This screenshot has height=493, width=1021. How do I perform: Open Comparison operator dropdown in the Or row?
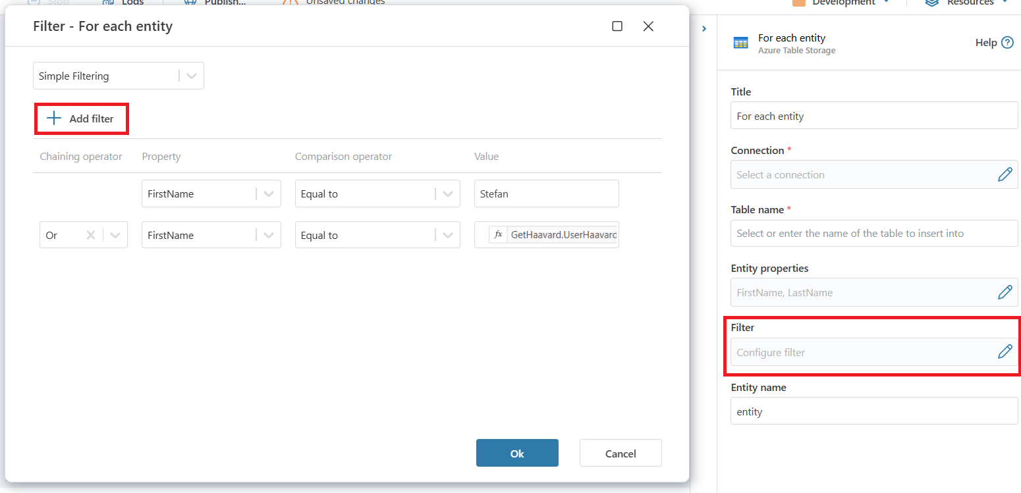point(377,235)
